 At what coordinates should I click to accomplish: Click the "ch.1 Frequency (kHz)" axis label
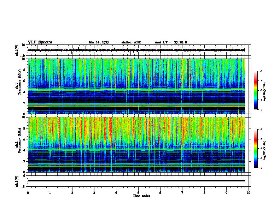[18, 82]
